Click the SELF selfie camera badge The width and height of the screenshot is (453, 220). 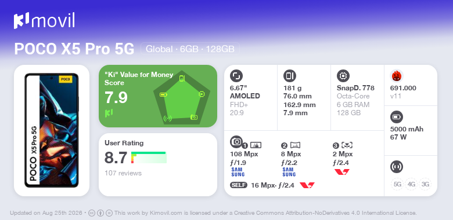point(239,185)
